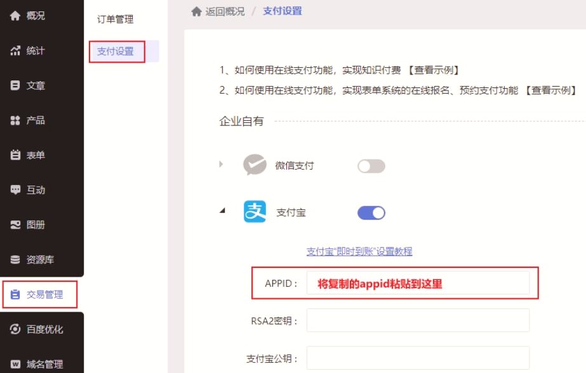Open 统计 statistics chart icon
This screenshot has height=373, width=586.
click(16, 51)
